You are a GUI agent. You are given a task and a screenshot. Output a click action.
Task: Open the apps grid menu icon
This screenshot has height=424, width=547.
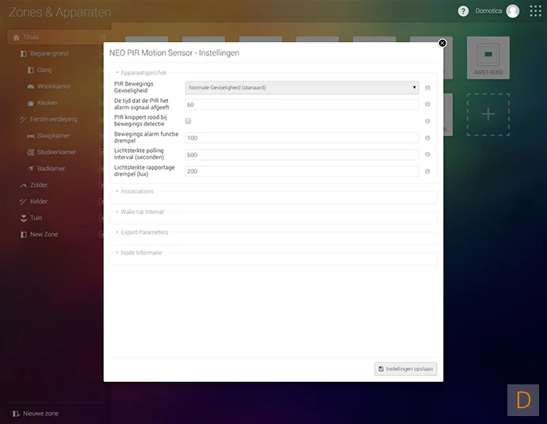click(x=535, y=11)
